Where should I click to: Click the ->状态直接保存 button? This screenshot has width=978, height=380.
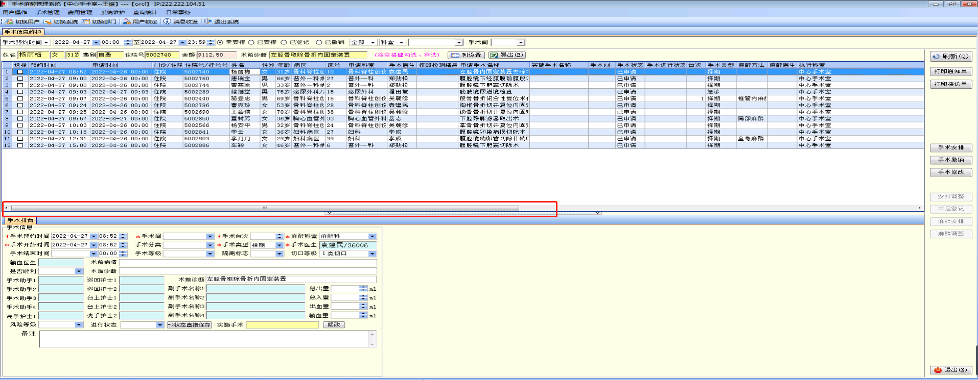tap(190, 325)
